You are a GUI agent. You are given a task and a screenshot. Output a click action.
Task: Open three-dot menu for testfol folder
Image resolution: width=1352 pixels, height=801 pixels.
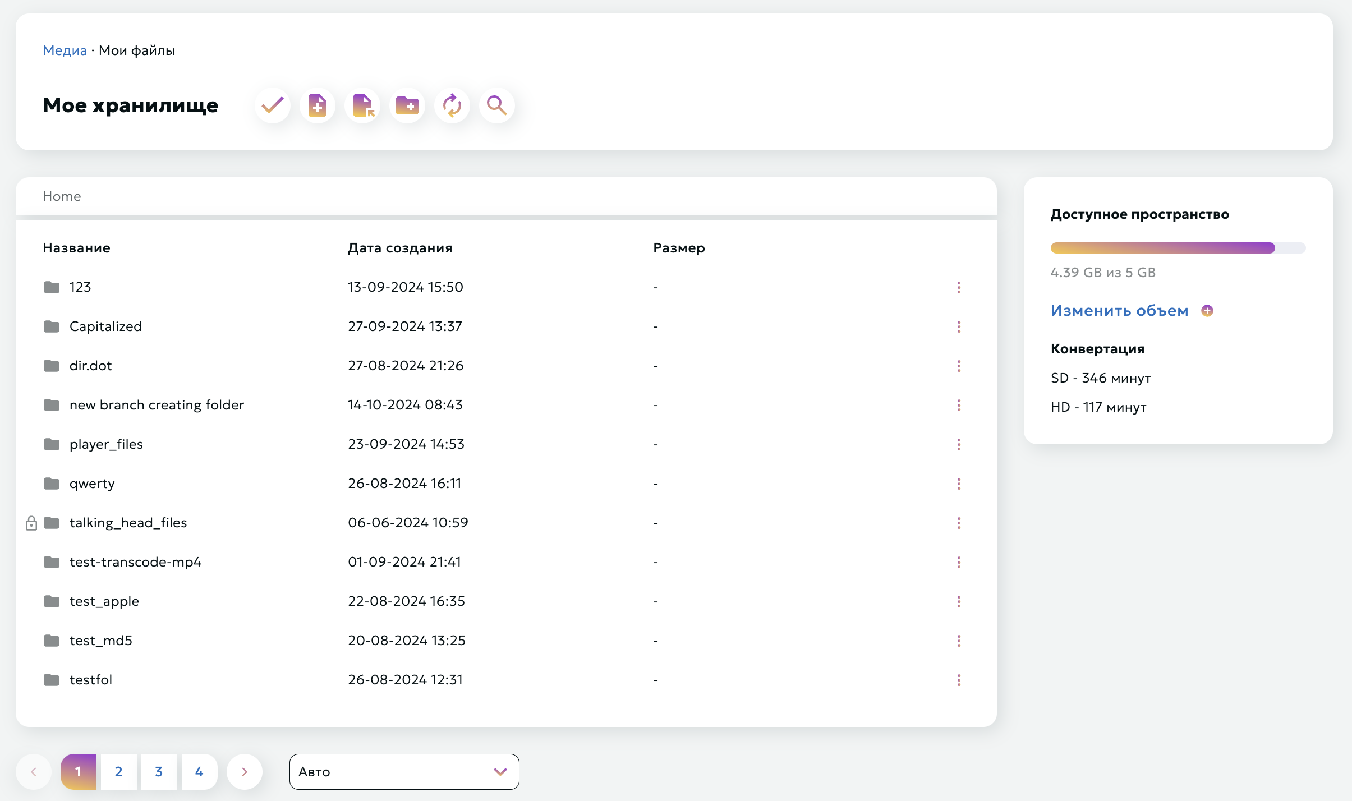[959, 680]
